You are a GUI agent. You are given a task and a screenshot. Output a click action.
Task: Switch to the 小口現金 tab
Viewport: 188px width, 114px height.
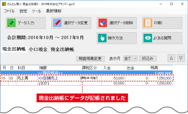pyautogui.click(x=38, y=49)
